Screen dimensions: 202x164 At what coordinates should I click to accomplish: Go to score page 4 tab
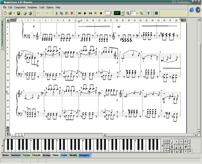(x=22, y=135)
